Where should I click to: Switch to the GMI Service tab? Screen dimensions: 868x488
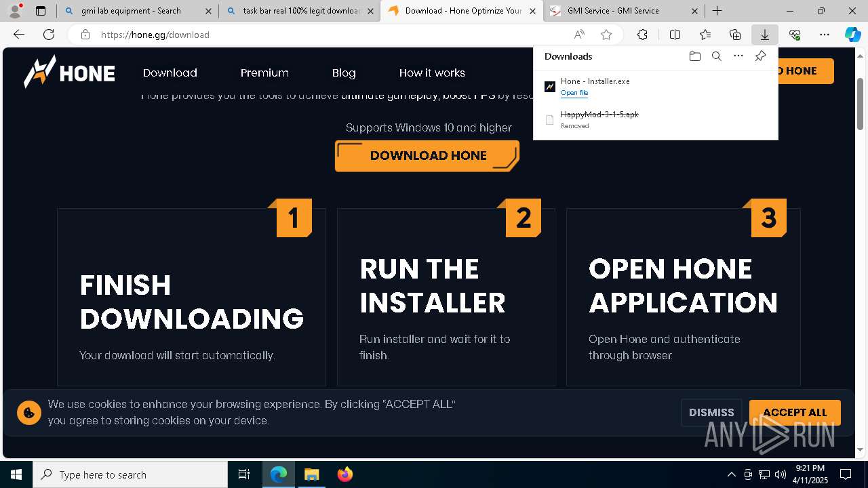(624, 11)
